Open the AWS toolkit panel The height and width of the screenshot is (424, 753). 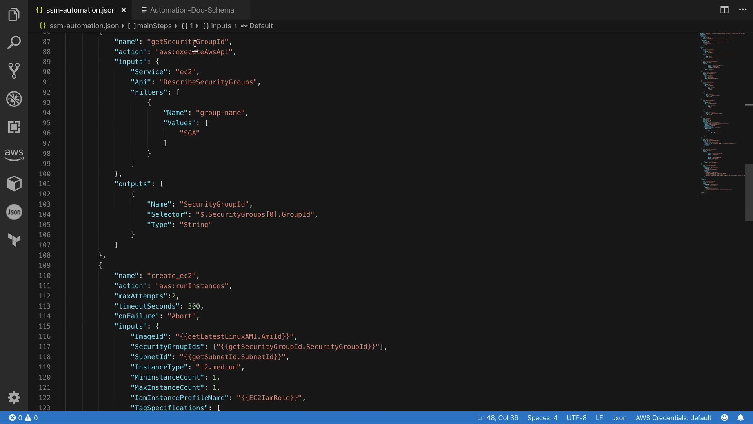tap(14, 155)
